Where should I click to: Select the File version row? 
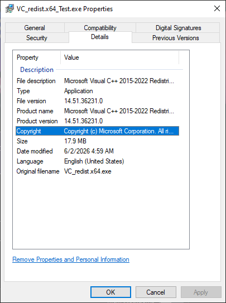(x=97, y=101)
